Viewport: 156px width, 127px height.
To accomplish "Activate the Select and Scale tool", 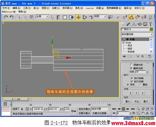I will 91,17.
